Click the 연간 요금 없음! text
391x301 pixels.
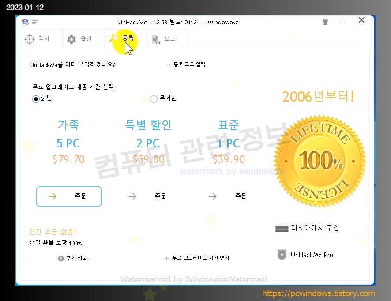click(x=53, y=232)
